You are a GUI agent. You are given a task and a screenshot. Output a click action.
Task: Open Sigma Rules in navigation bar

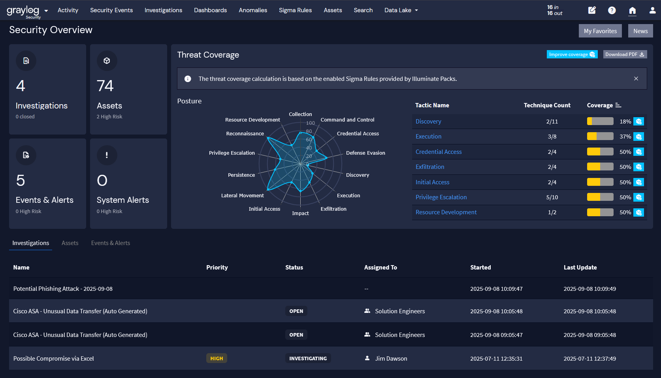point(295,10)
